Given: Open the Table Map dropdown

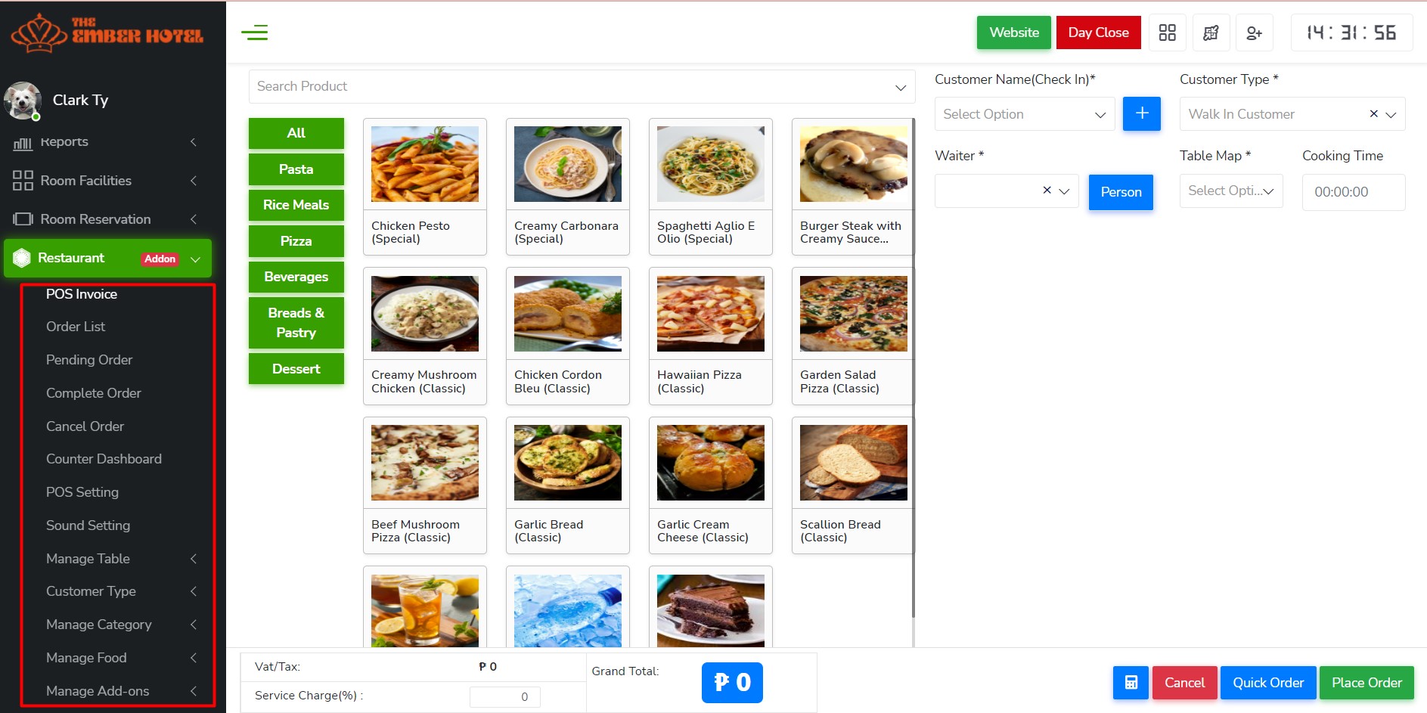Looking at the screenshot, I should [x=1230, y=191].
